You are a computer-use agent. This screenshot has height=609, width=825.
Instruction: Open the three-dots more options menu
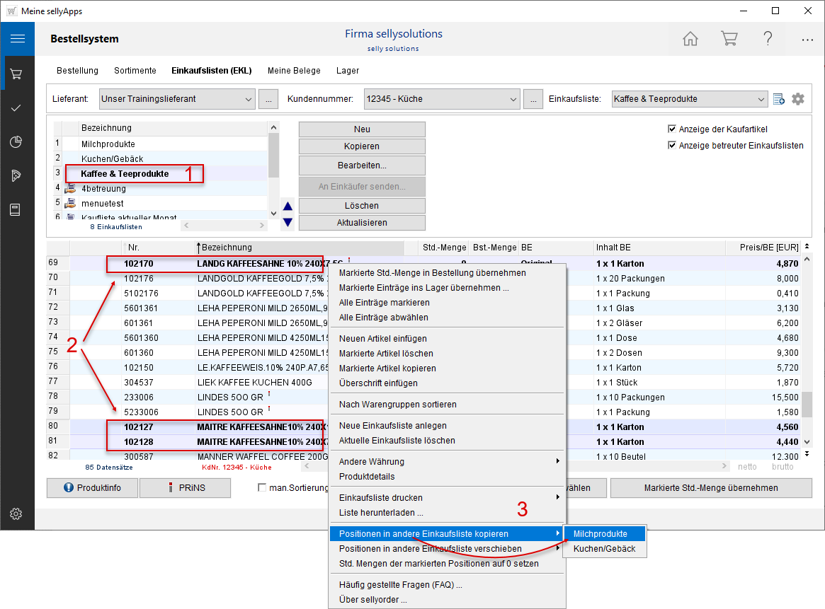click(x=807, y=40)
